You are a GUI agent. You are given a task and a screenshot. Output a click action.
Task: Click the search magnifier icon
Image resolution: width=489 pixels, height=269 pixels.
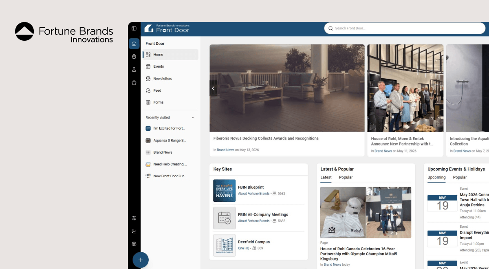tap(331, 28)
